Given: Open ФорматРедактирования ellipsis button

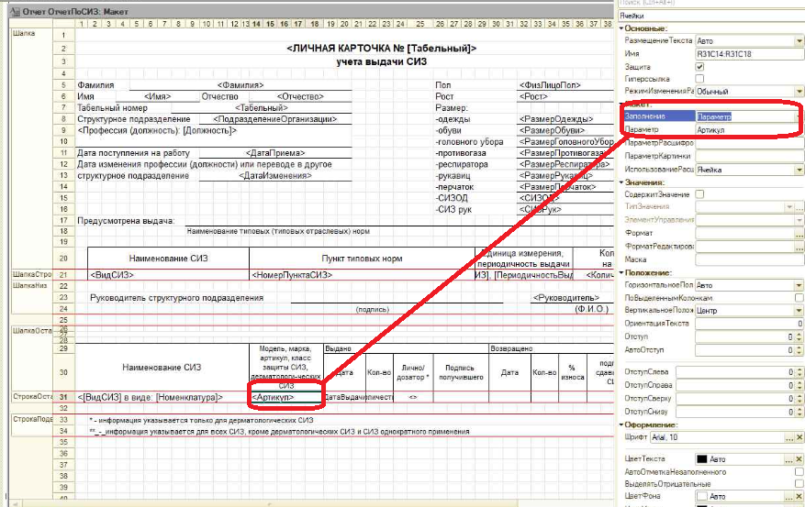Looking at the screenshot, I should (799, 246).
